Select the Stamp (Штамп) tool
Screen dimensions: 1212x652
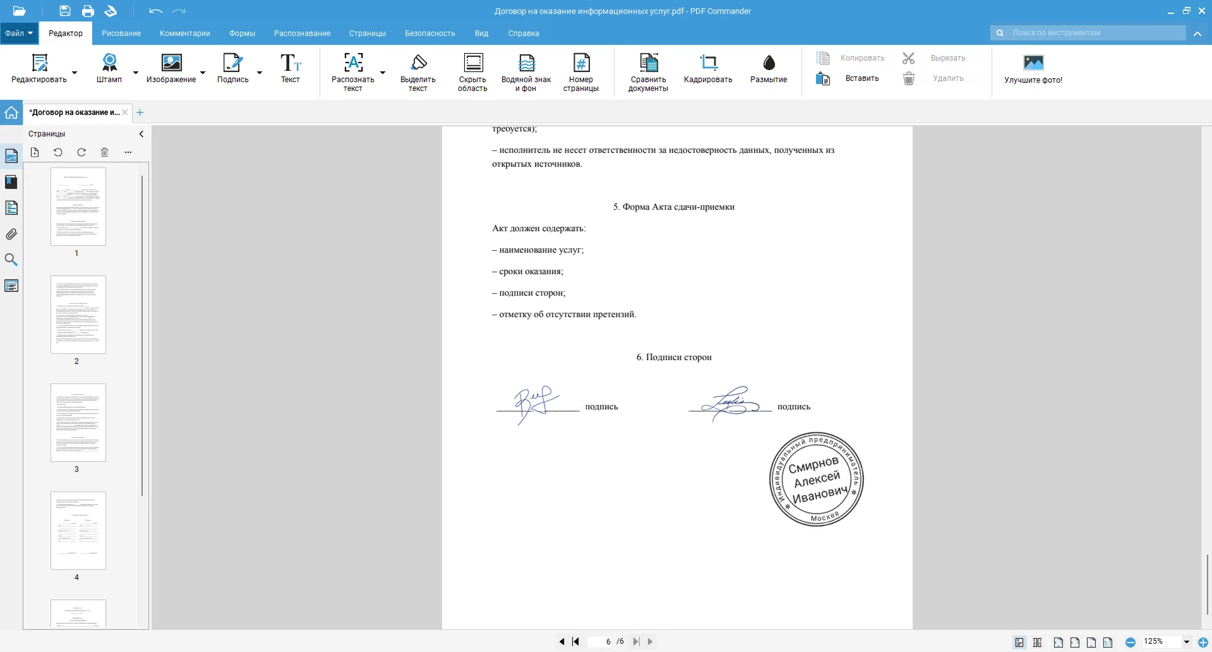[x=109, y=68]
